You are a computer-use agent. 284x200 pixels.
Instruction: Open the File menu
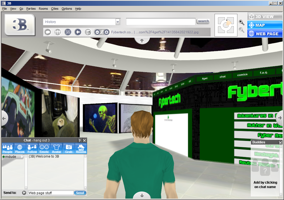tap(4, 9)
